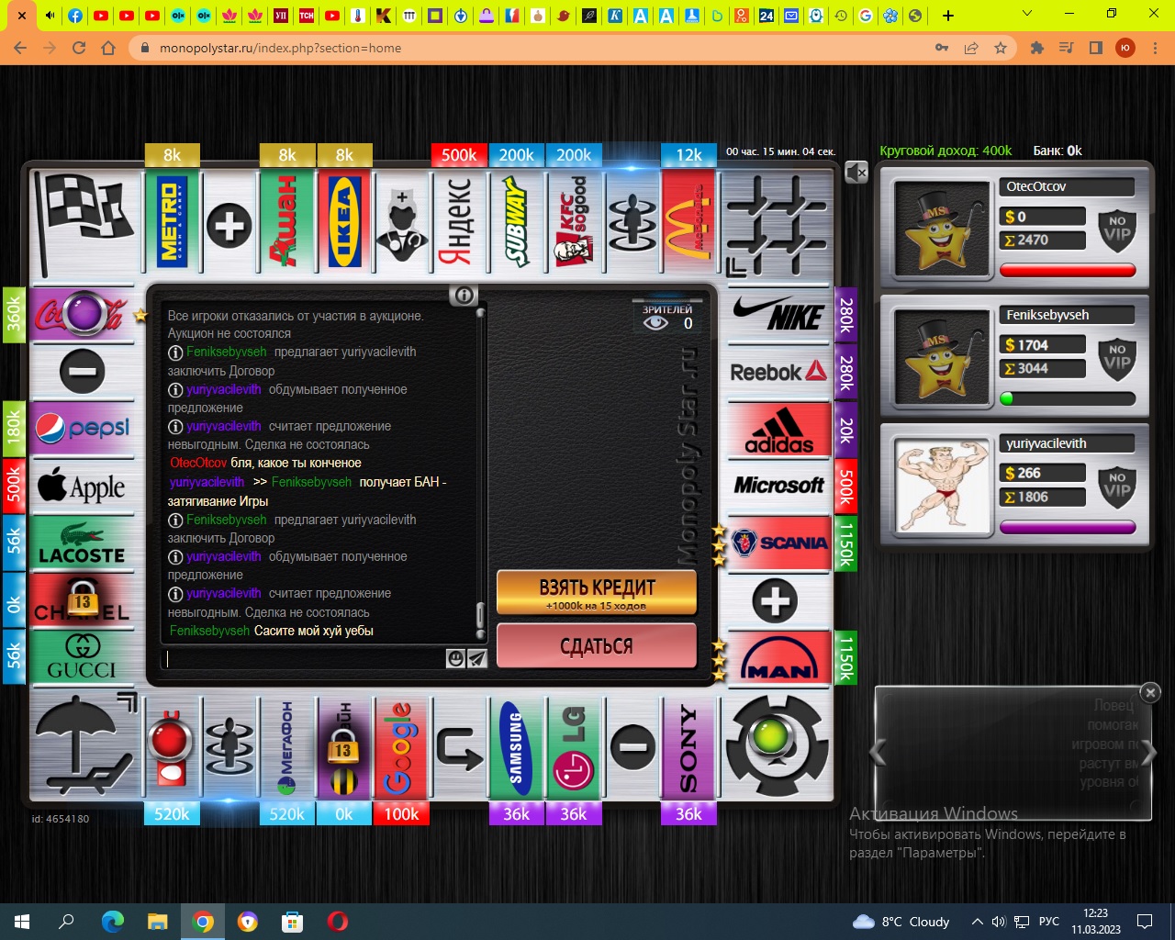Open browser extensions puzzle icon
This screenshot has width=1175, height=940.
[1037, 48]
